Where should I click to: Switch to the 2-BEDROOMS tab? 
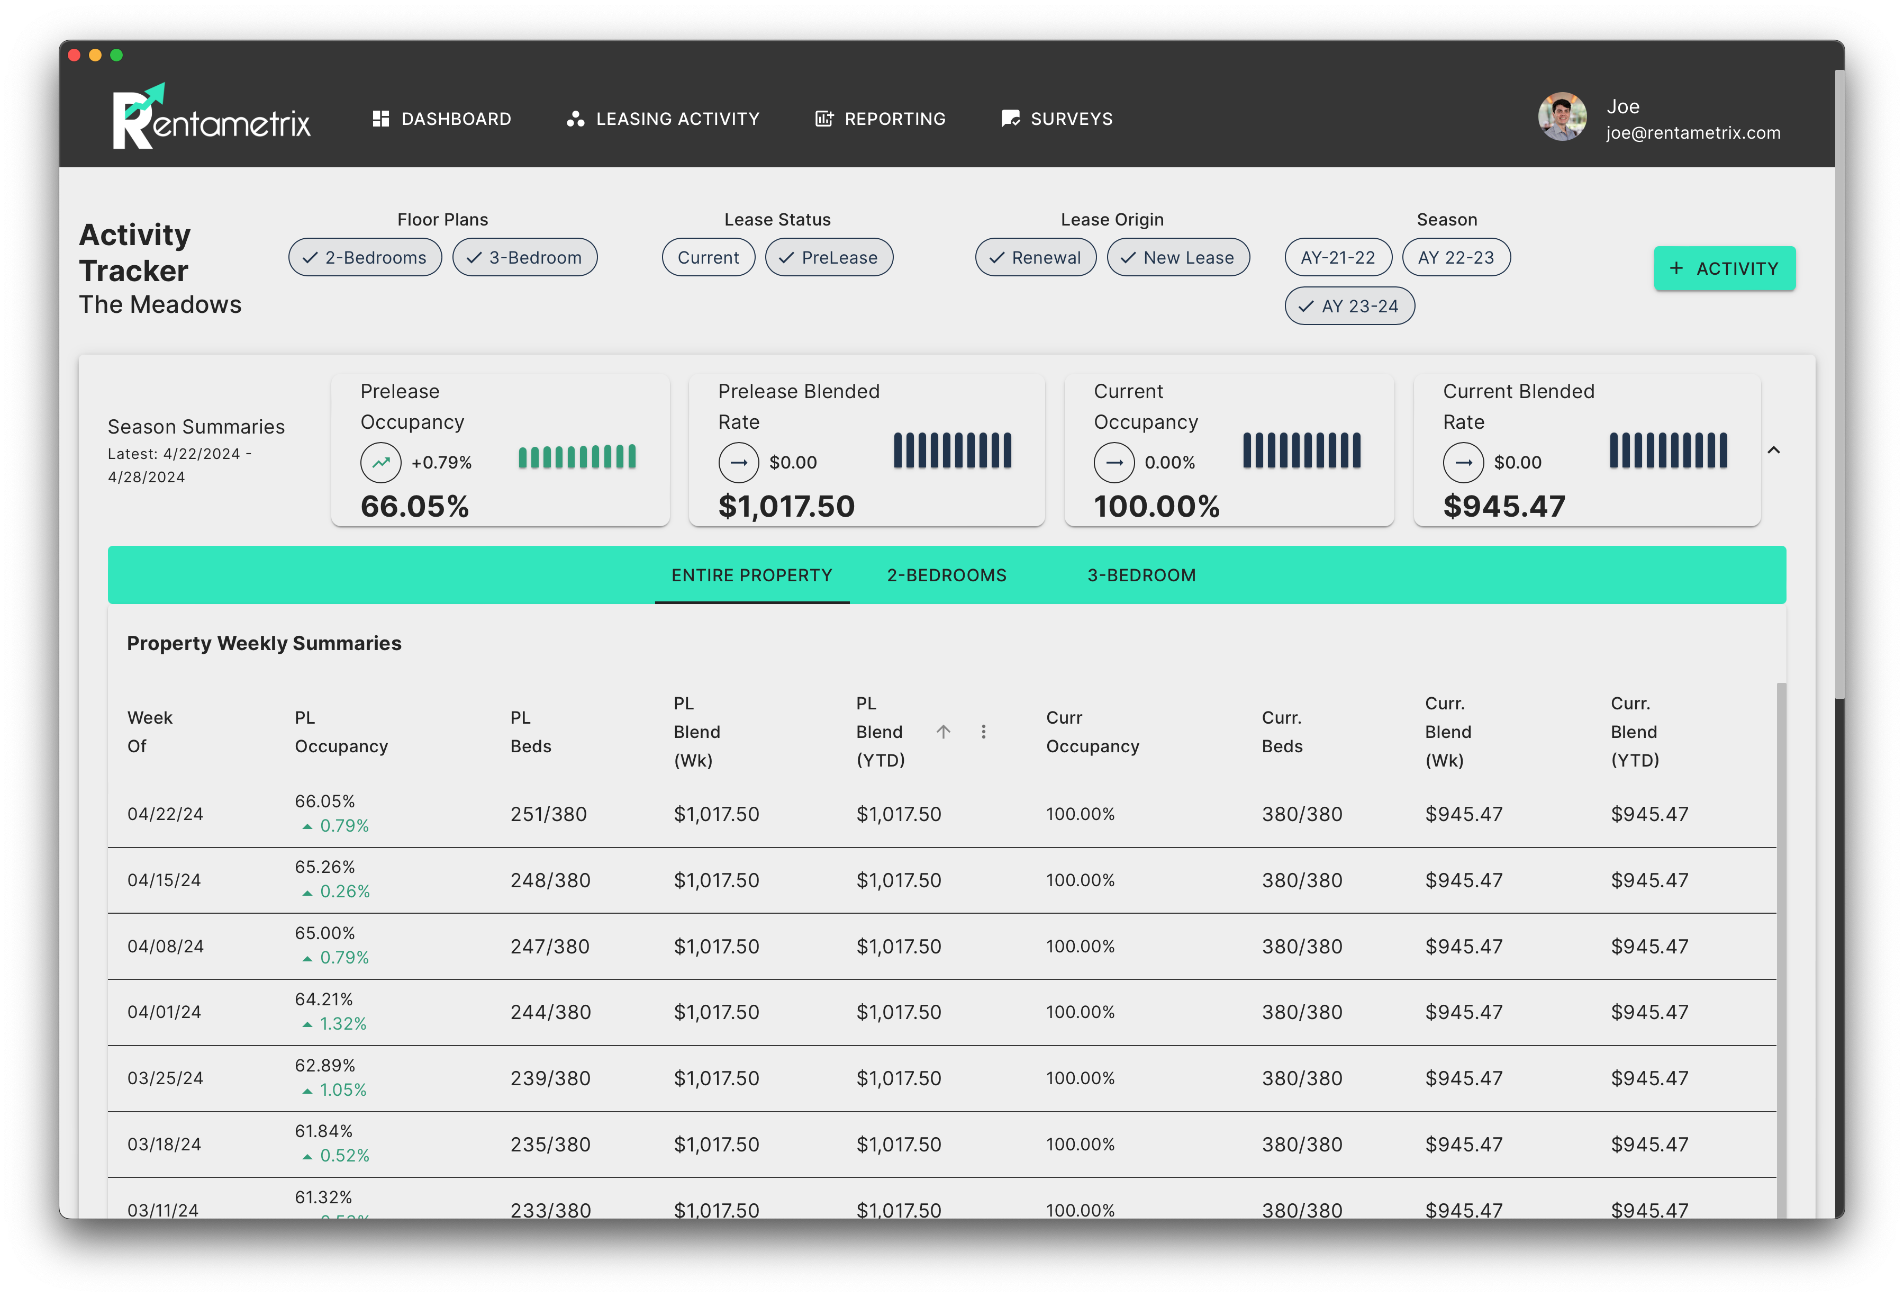[946, 575]
